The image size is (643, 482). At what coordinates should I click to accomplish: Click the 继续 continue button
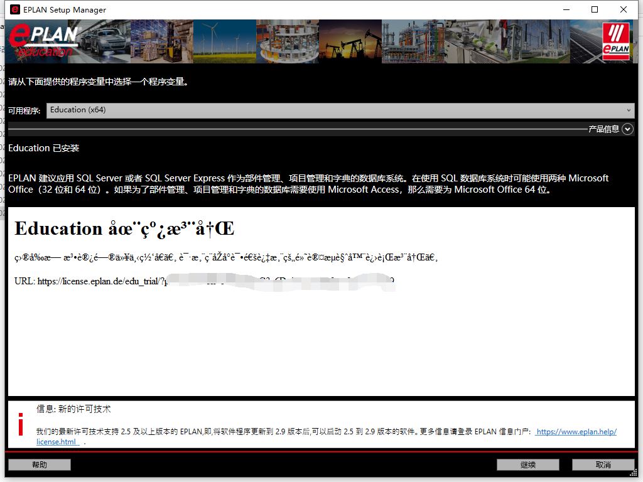[527, 464]
